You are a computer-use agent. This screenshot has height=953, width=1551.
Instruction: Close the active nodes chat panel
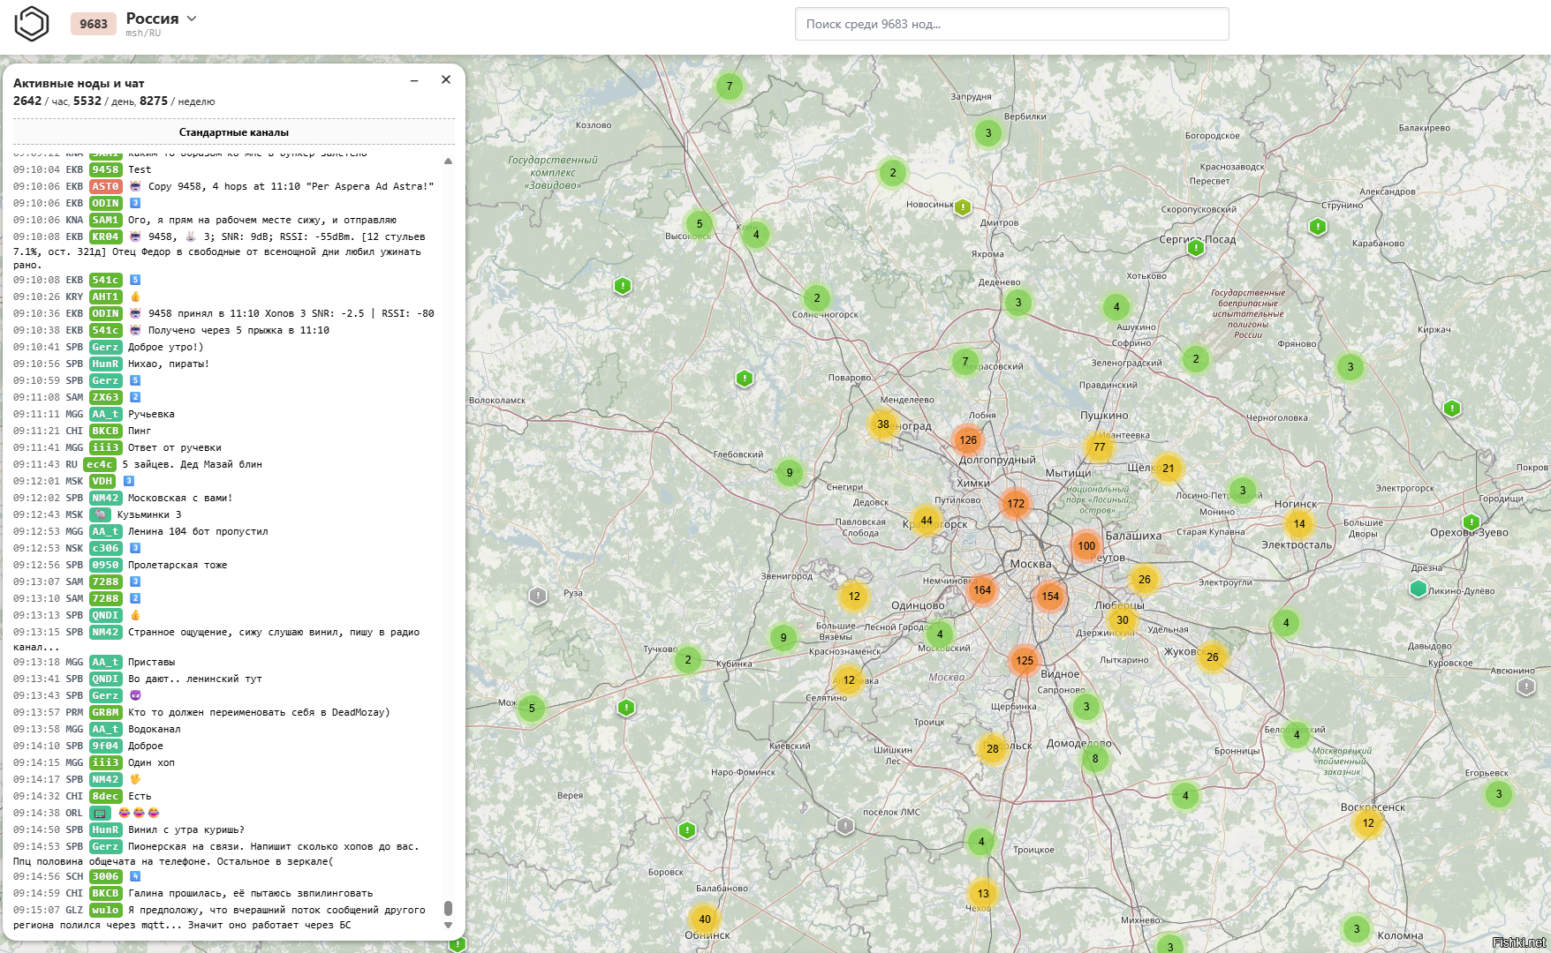click(x=446, y=79)
